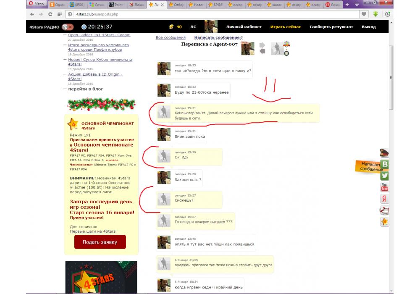The width and height of the screenshot is (420, 294).
Task: Go back with the browser back arrow
Action: tap(32, 14)
